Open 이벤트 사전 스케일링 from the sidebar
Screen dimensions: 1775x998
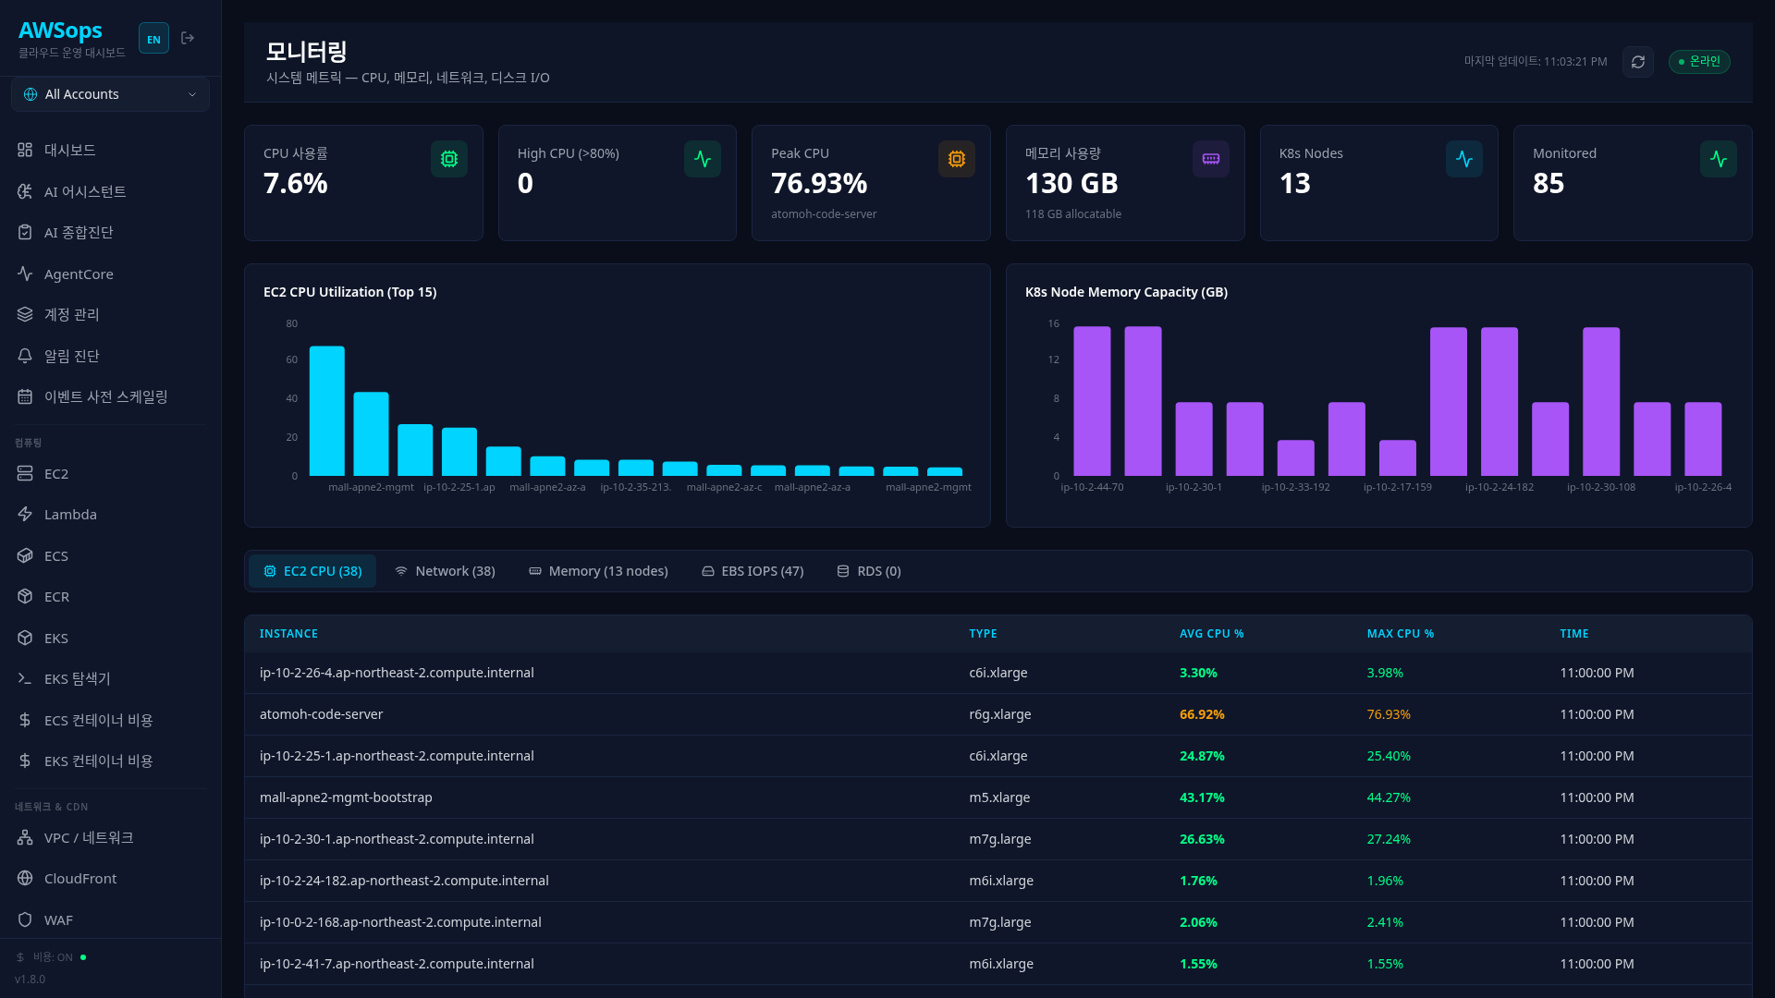tap(110, 396)
